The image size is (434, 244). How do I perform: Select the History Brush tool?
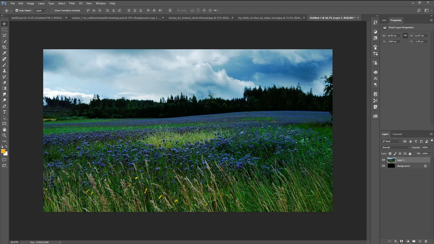pyautogui.click(x=4, y=77)
